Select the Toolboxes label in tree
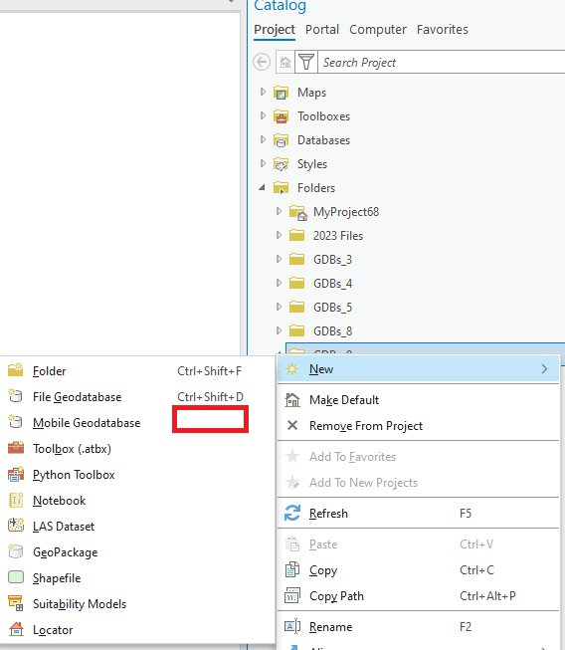The height and width of the screenshot is (650, 565). (323, 116)
